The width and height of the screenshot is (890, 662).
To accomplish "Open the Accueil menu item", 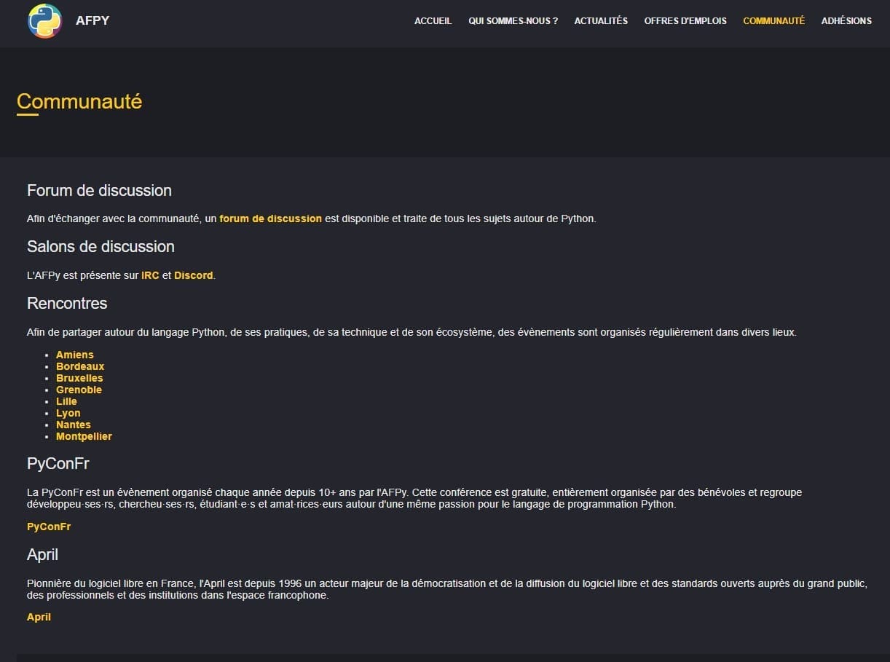I will [x=433, y=21].
